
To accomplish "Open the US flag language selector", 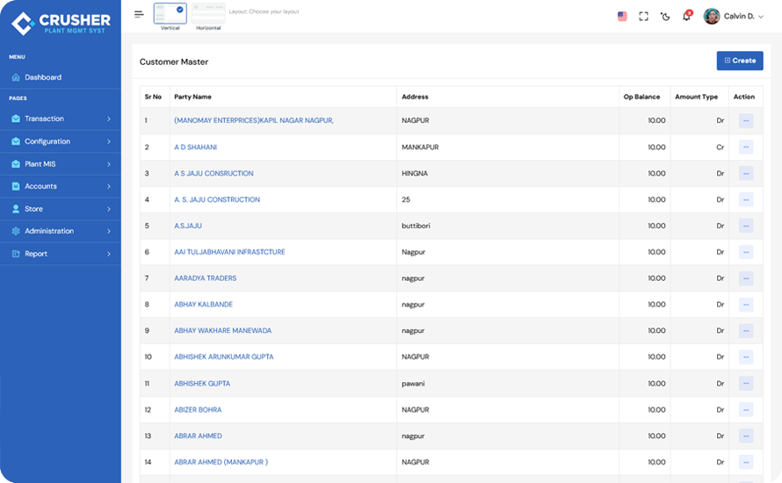I will (x=622, y=17).
